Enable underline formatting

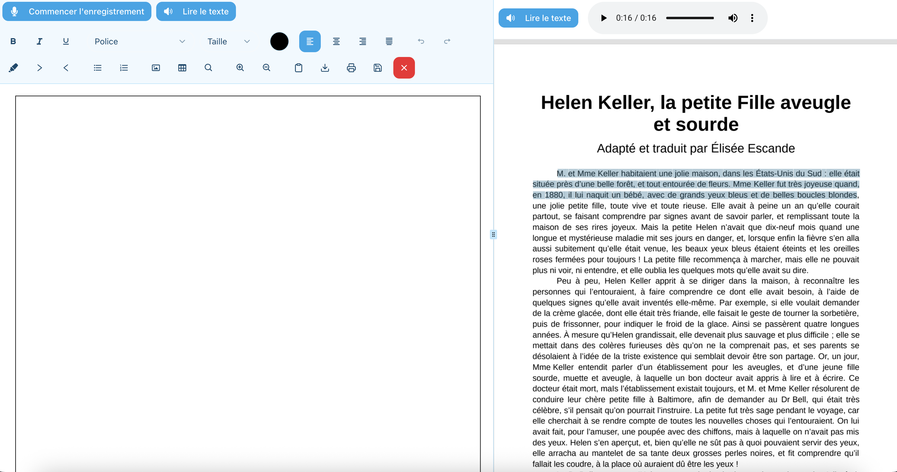65,41
